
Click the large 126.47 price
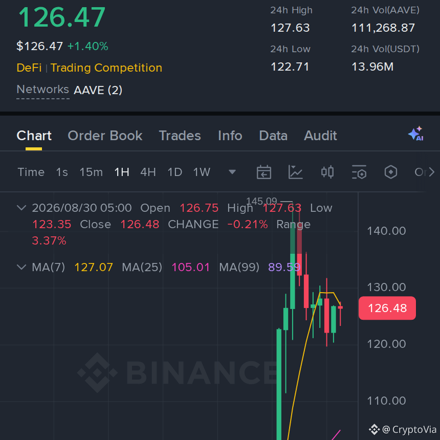click(x=62, y=18)
